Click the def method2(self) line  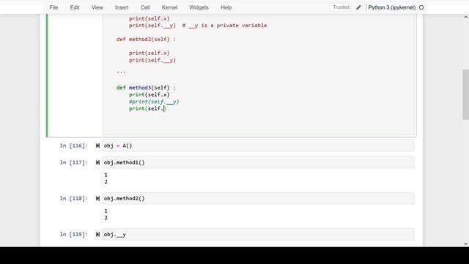coord(146,39)
